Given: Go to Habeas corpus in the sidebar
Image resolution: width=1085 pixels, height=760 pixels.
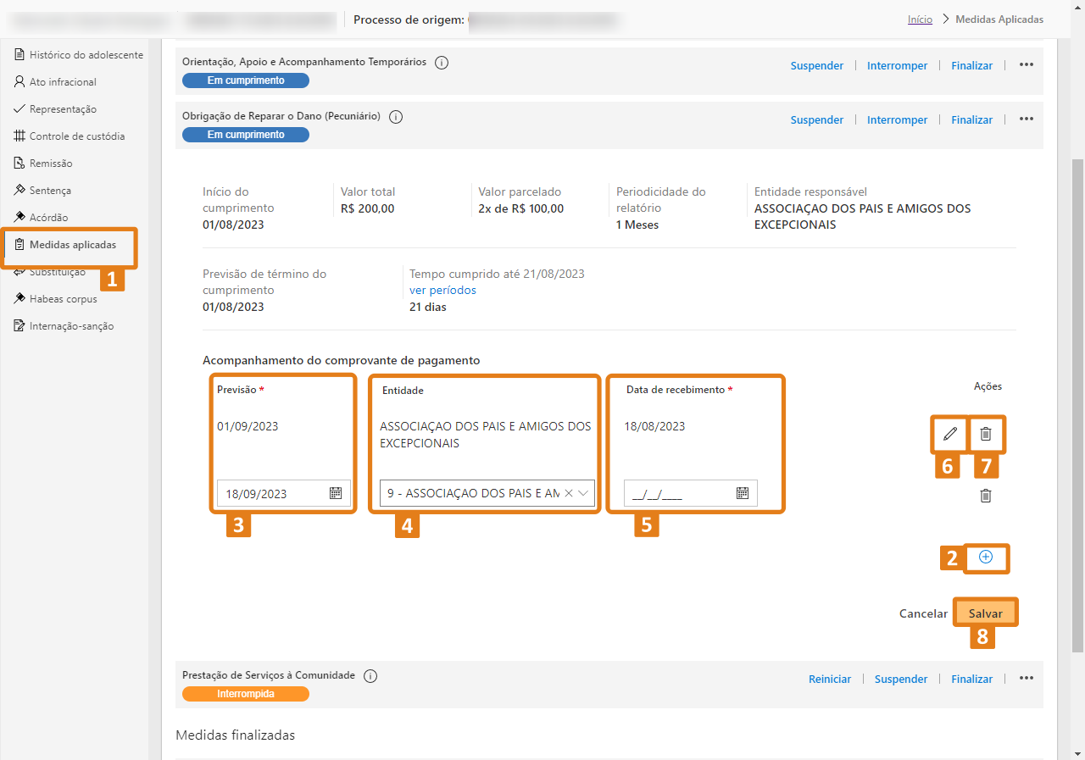Looking at the screenshot, I should 63,299.
